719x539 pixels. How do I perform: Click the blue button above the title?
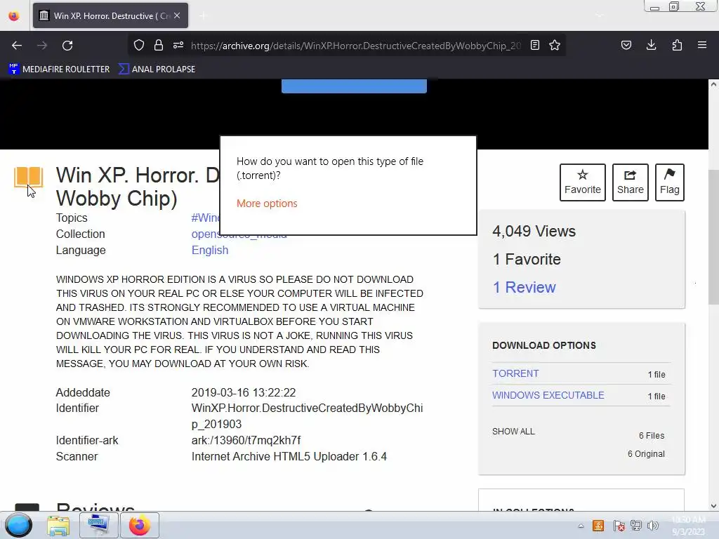pyautogui.click(x=354, y=86)
